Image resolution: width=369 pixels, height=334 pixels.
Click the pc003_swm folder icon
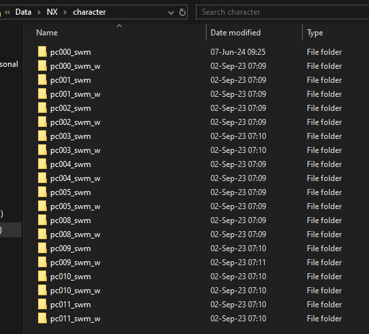42,136
